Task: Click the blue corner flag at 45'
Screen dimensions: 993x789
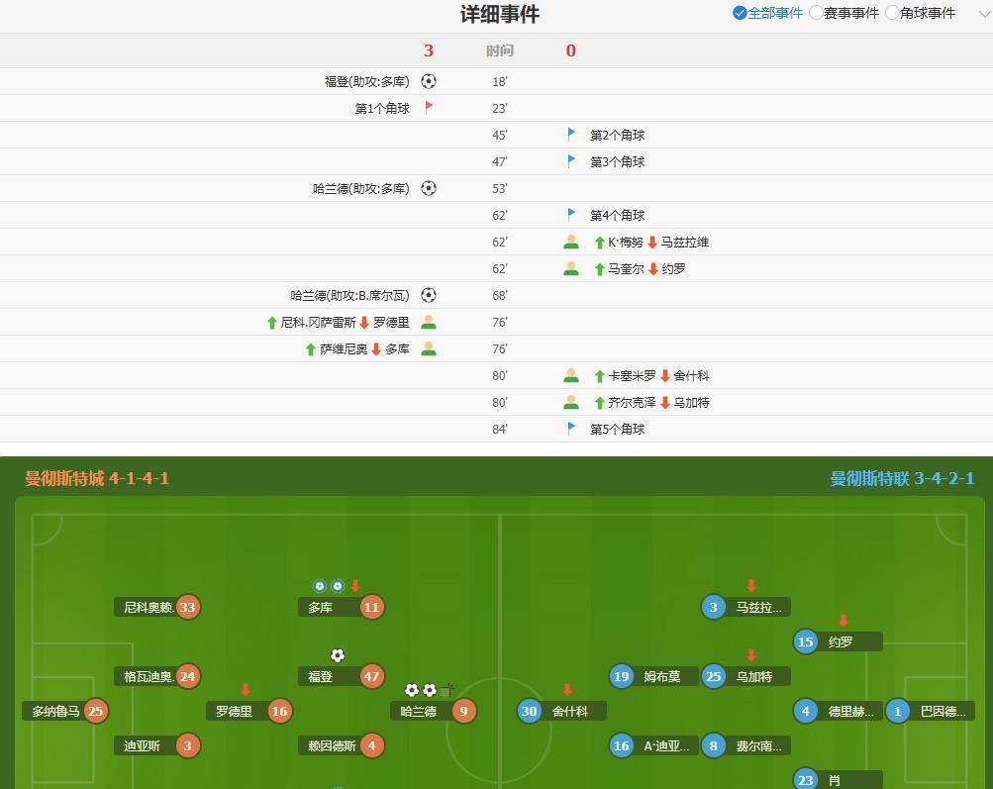Action: click(571, 135)
